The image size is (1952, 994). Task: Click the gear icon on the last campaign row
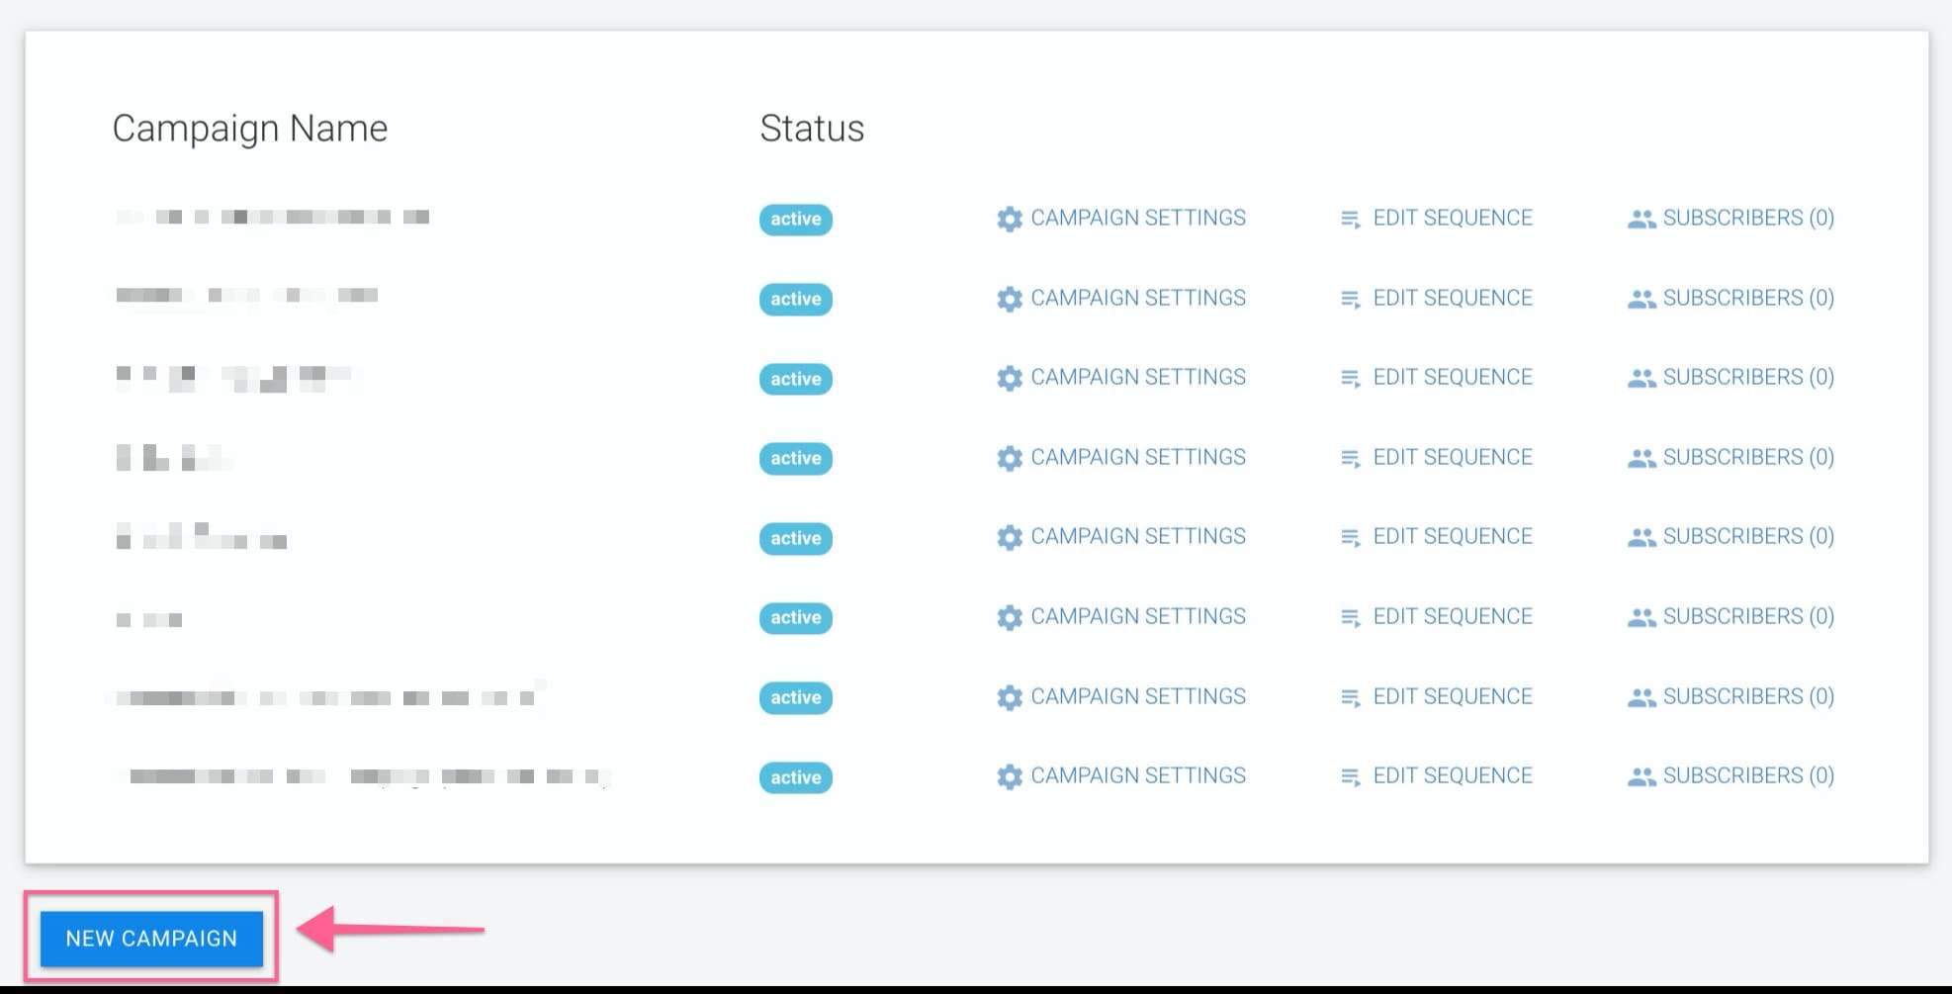[x=1010, y=776]
